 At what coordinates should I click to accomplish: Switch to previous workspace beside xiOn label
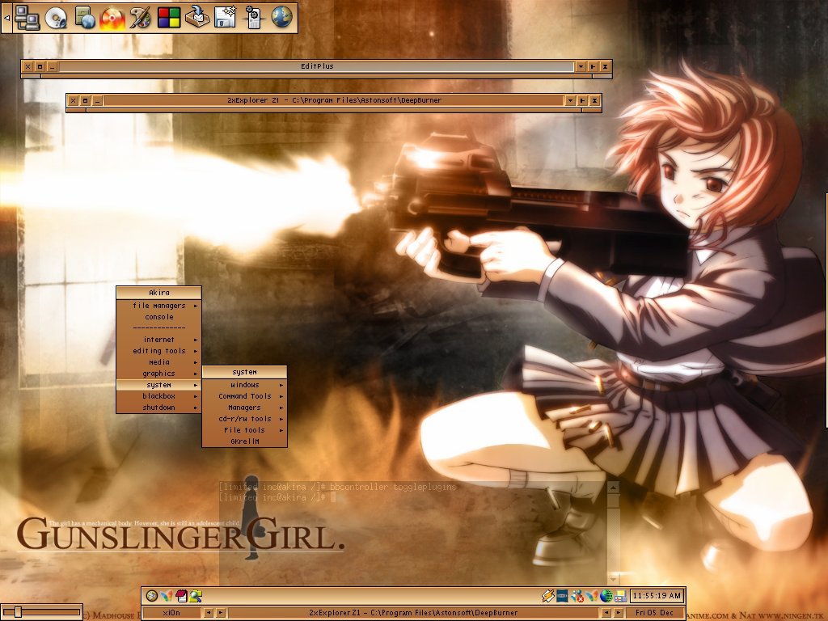[x=209, y=613]
